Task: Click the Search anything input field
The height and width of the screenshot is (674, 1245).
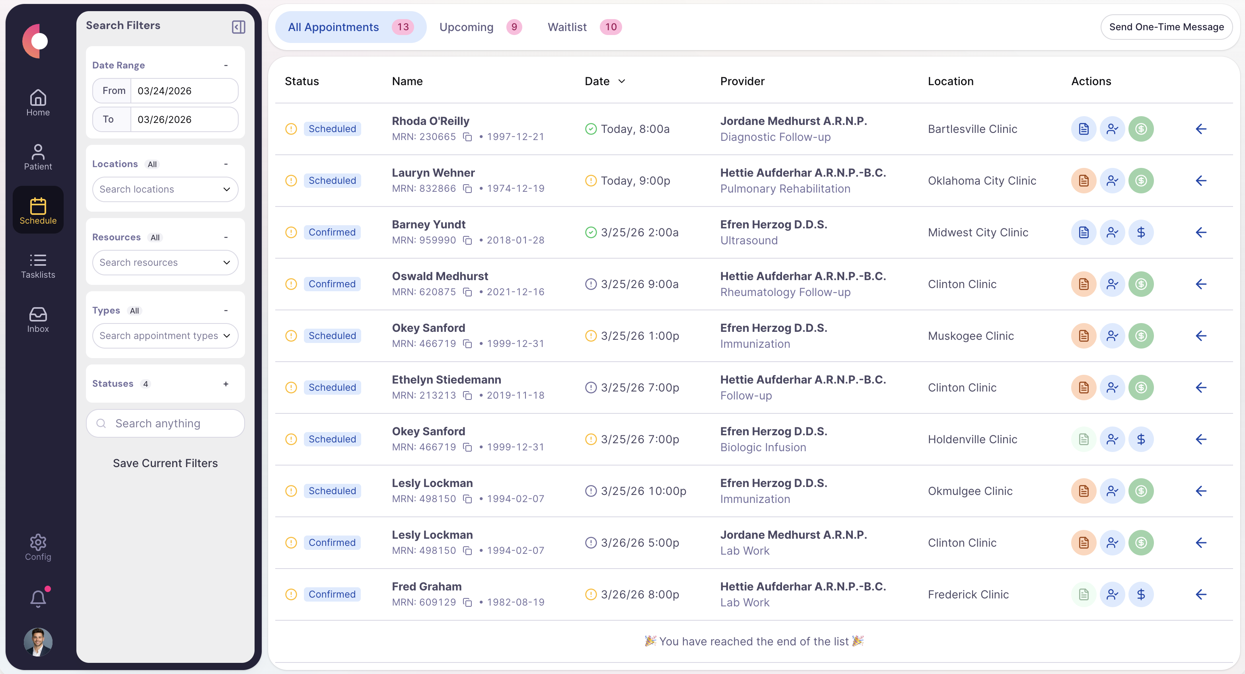Action: pyautogui.click(x=165, y=423)
